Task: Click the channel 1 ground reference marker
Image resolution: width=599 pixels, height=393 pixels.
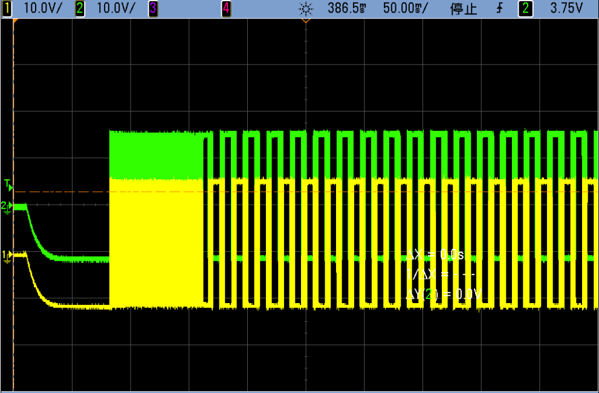Action: (7, 255)
